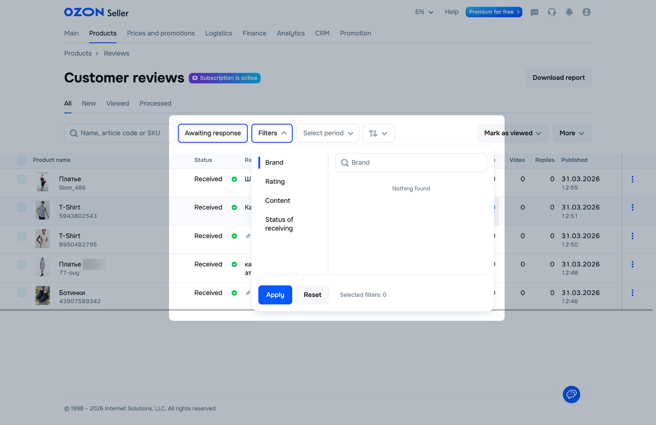Tick the select-all checkbox in table header
Screen dimensions: 656x425
click(x=22, y=161)
